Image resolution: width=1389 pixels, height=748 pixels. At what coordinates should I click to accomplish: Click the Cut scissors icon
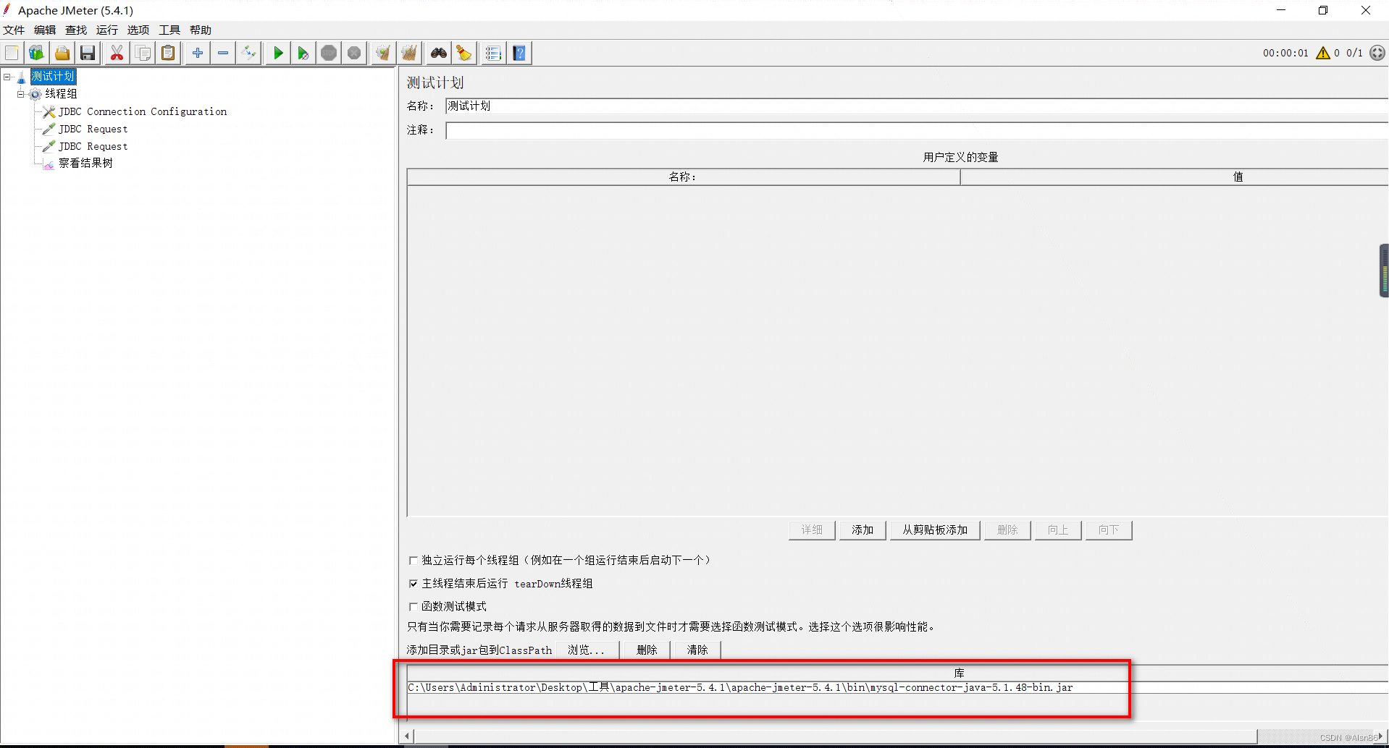[117, 53]
